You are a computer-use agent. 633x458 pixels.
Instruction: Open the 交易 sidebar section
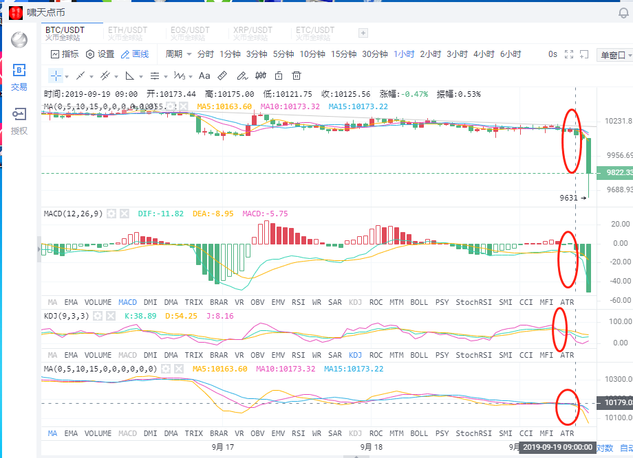(x=19, y=78)
